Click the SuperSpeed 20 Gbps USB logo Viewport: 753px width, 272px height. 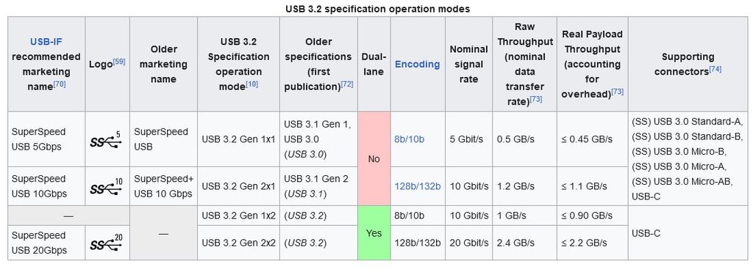click(107, 243)
